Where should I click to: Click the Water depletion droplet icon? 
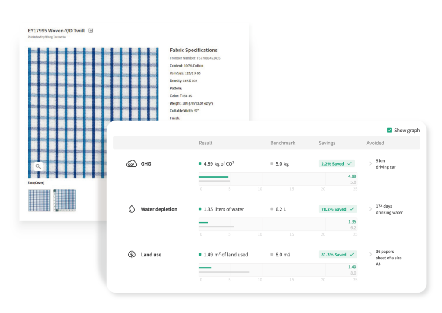[x=131, y=209]
